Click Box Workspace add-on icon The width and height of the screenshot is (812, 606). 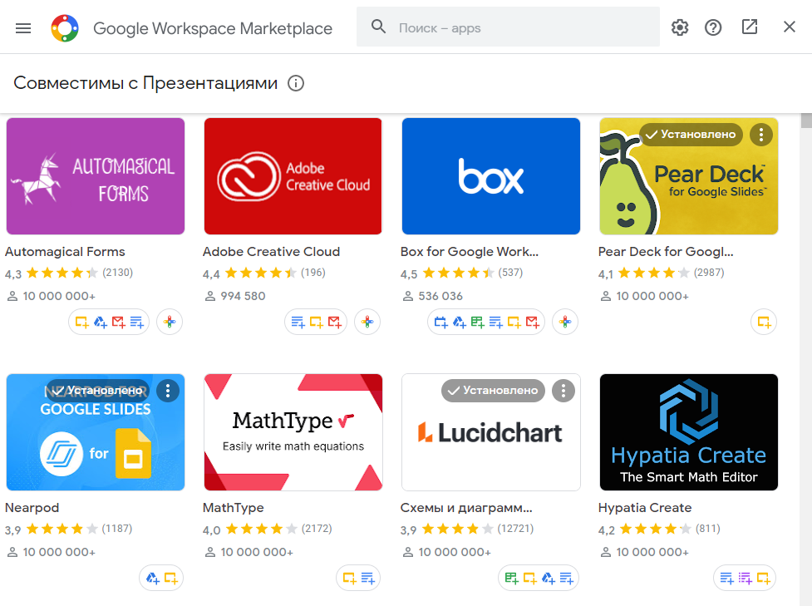565,323
